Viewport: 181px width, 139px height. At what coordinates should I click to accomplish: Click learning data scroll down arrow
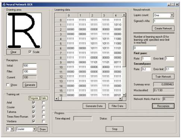click(124, 95)
